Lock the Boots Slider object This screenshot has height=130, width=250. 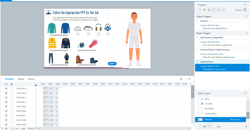coord(12,124)
